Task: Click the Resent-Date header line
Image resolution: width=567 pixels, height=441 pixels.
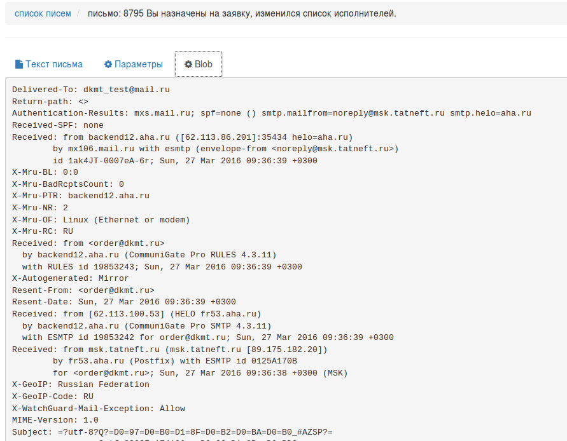Action: click(124, 302)
